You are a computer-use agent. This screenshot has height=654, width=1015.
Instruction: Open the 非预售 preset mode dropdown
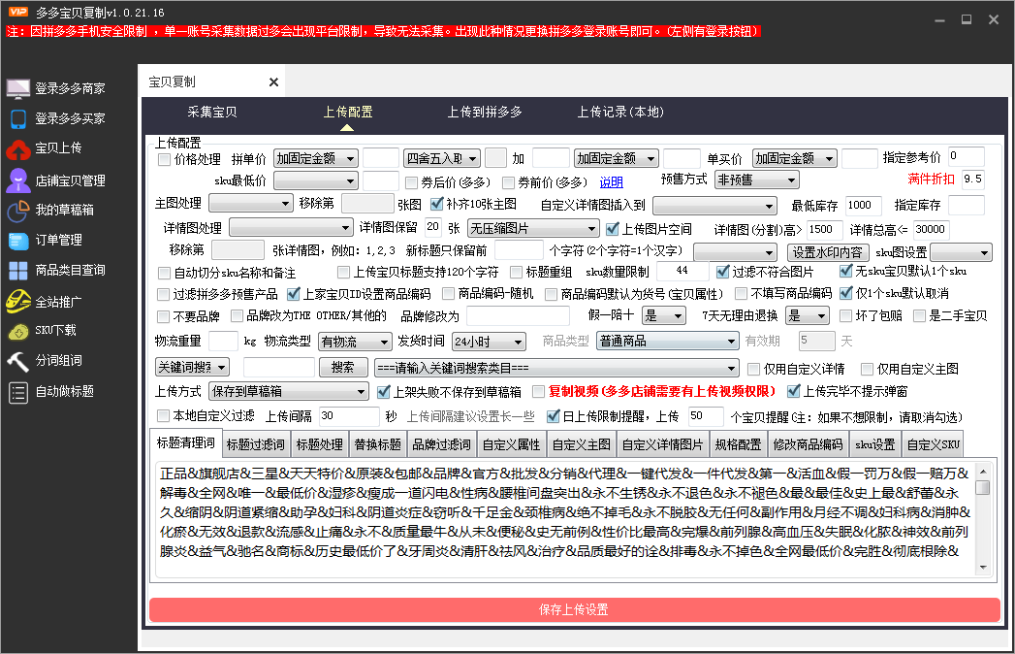(756, 179)
